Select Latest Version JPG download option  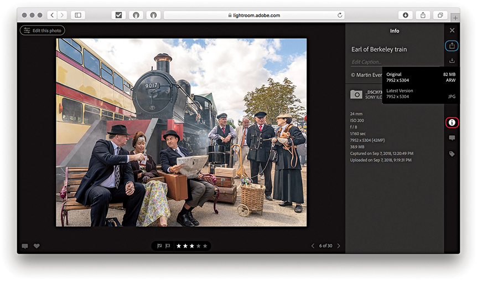coord(421,94)
